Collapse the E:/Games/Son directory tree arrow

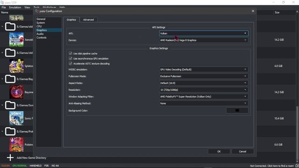coord(2,105)
